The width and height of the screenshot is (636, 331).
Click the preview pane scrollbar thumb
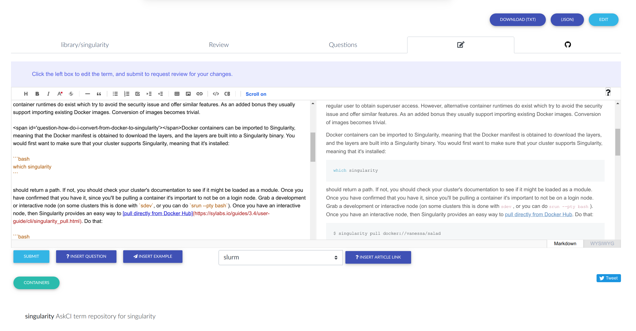(x=618, y=142)
